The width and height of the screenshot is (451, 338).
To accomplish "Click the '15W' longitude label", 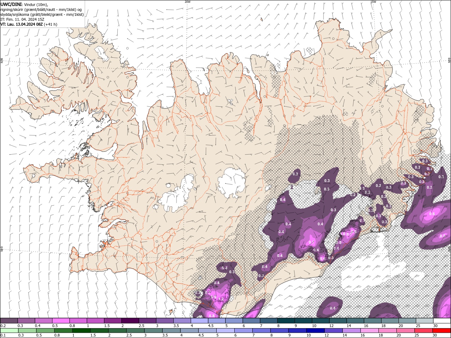I will (x=373, y=2).
